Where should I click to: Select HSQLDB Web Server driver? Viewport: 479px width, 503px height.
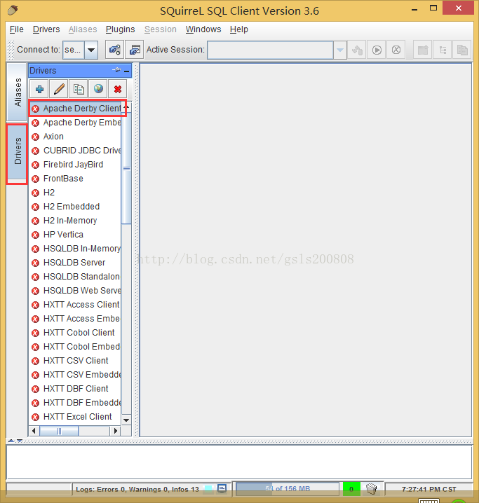click(x=76, y=291)
